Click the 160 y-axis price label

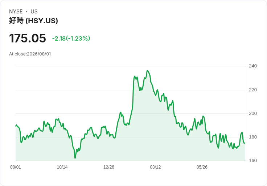(x=253, y=161)
